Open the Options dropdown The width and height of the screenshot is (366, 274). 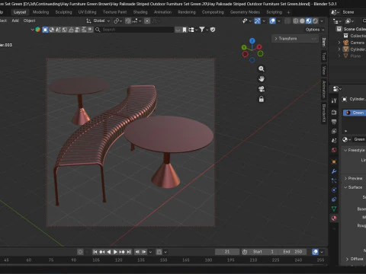click(315, 30)
